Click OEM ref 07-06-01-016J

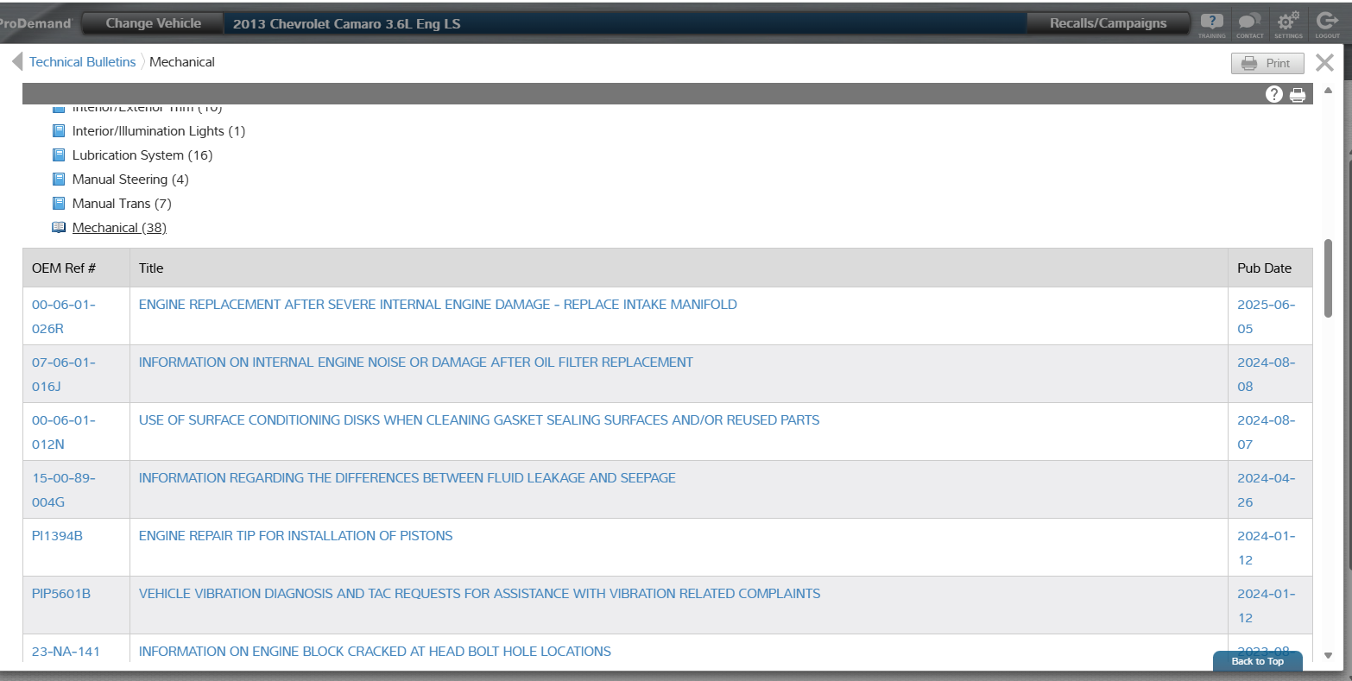pyautogui.click(x=64, y=375)
